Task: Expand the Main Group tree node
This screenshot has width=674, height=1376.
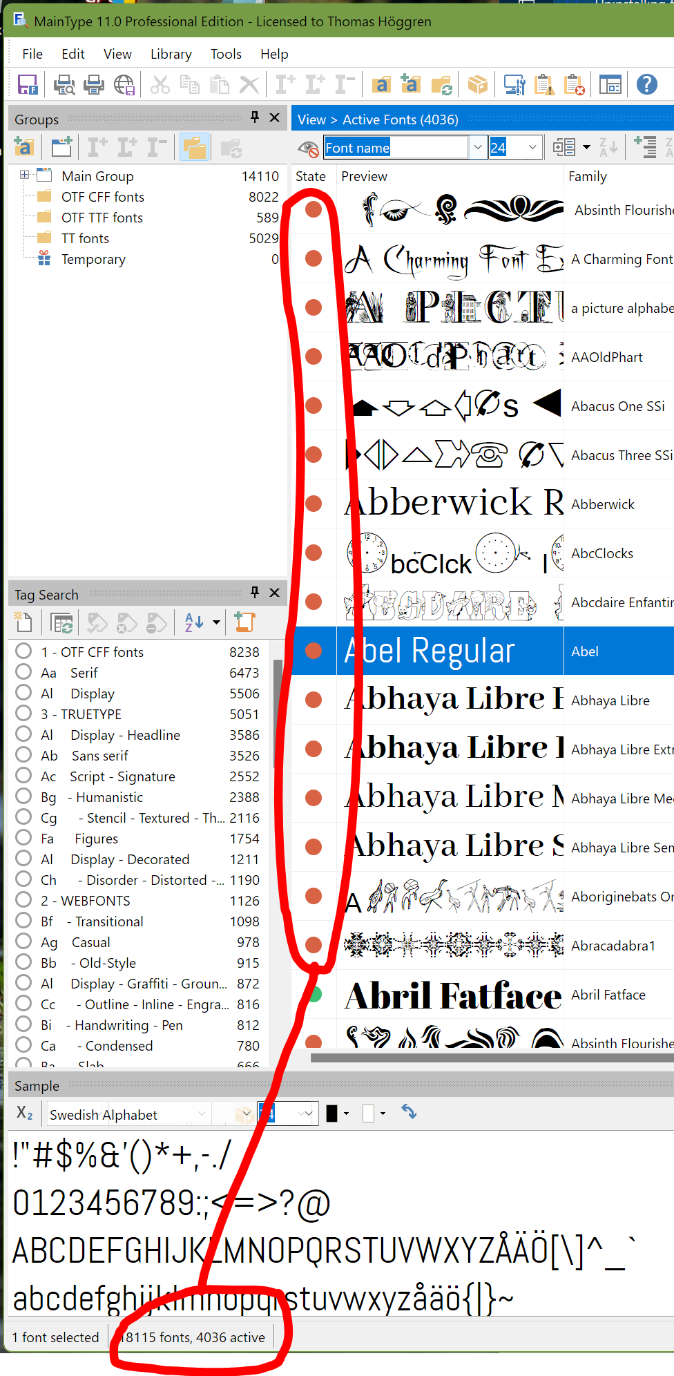Action: tap(24, 175)
